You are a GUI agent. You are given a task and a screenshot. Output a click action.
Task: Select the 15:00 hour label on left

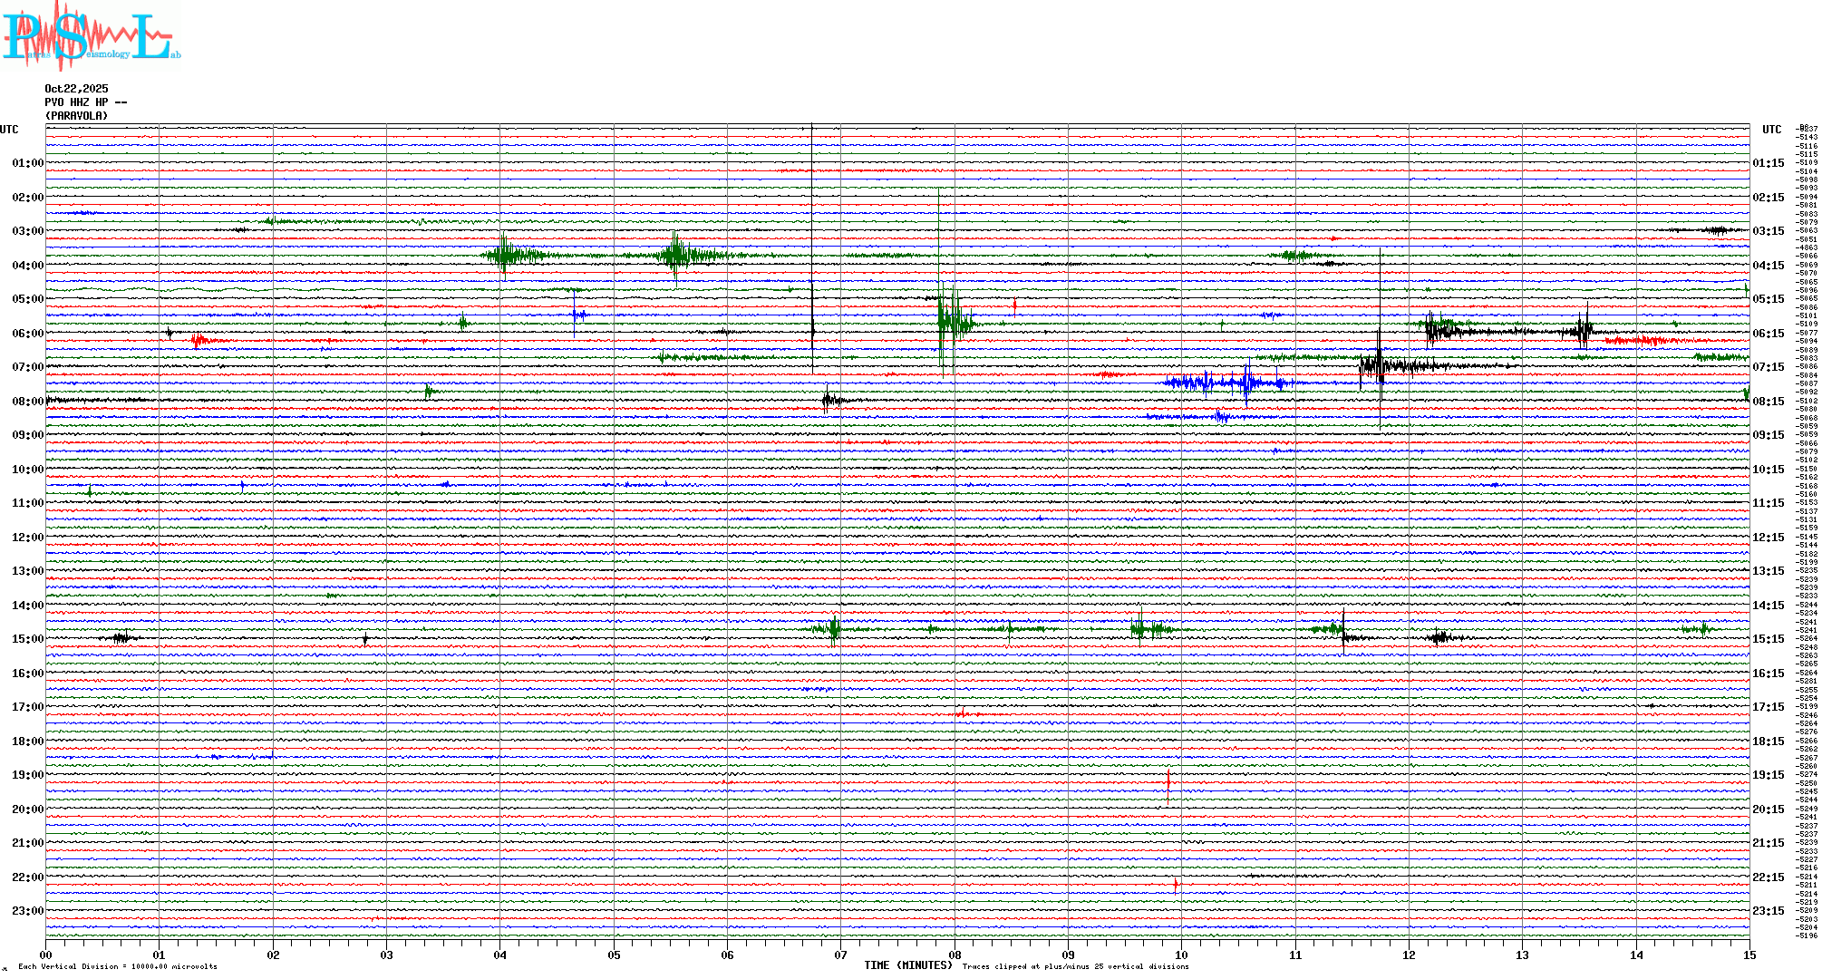[28, 639]
